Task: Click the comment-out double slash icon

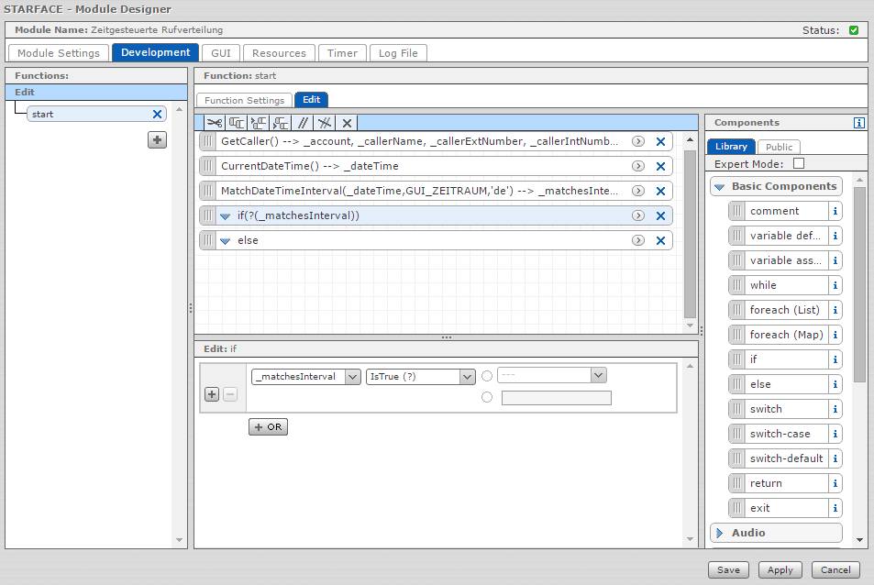Action: click(303, 123)
